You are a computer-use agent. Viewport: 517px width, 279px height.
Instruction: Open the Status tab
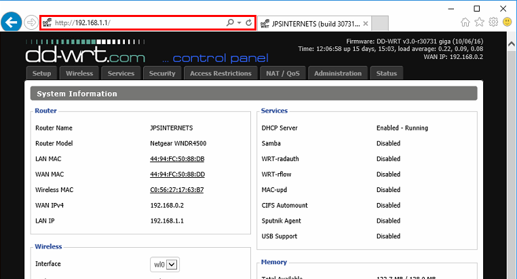[387, 73]
